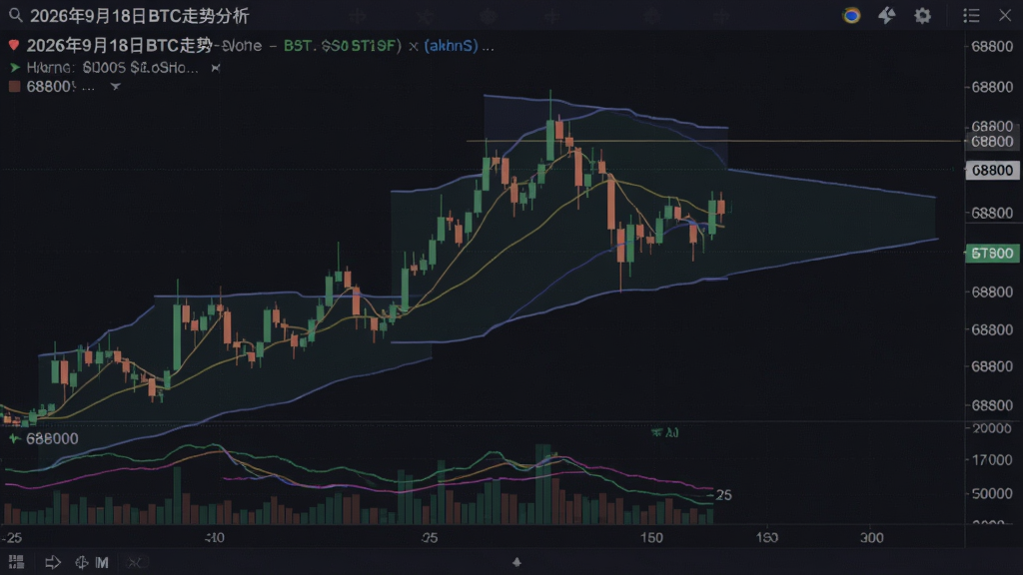The image size is (1023, 575).
Task: Expand the upward arrow at bottom center
Action: pyautogui.click(x=516, y=562)
